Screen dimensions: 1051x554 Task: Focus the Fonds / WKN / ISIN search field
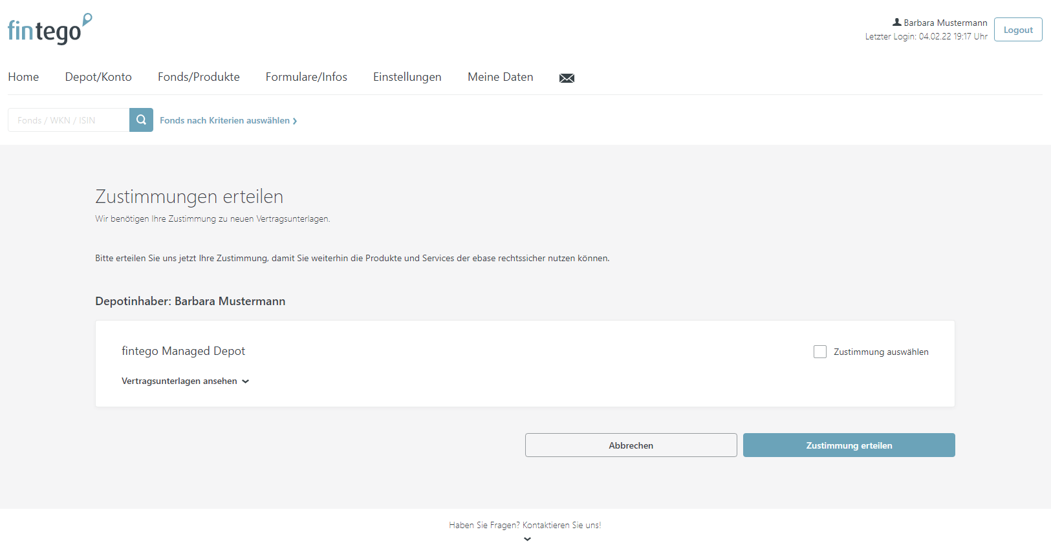pos(69,120)
